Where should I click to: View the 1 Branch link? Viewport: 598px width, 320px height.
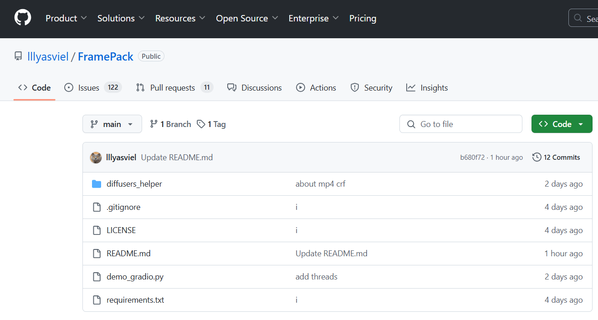pyautogui.click(x=170, y=124)
